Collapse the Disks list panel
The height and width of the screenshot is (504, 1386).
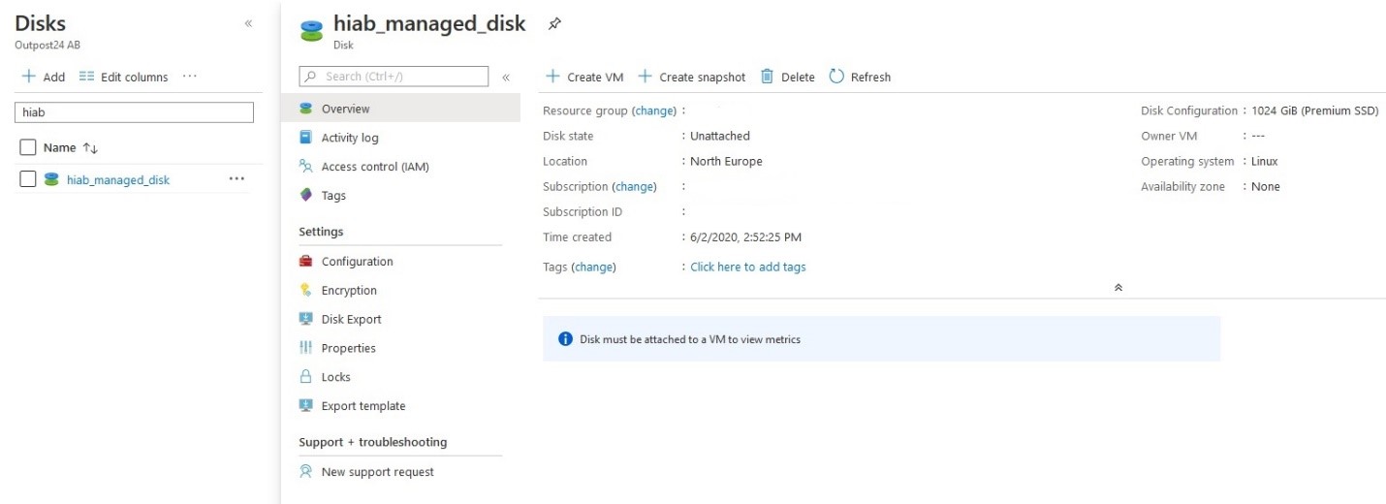[x=248, y=23]
